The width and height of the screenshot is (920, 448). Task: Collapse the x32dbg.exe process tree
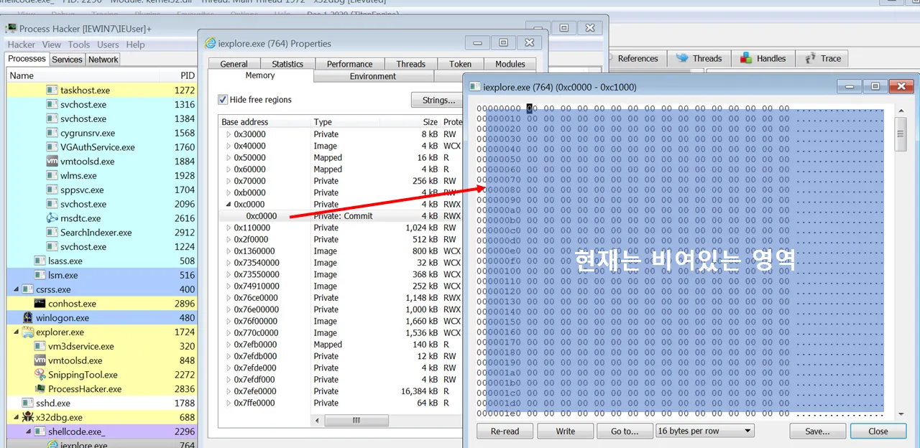(x=17, y=417)
